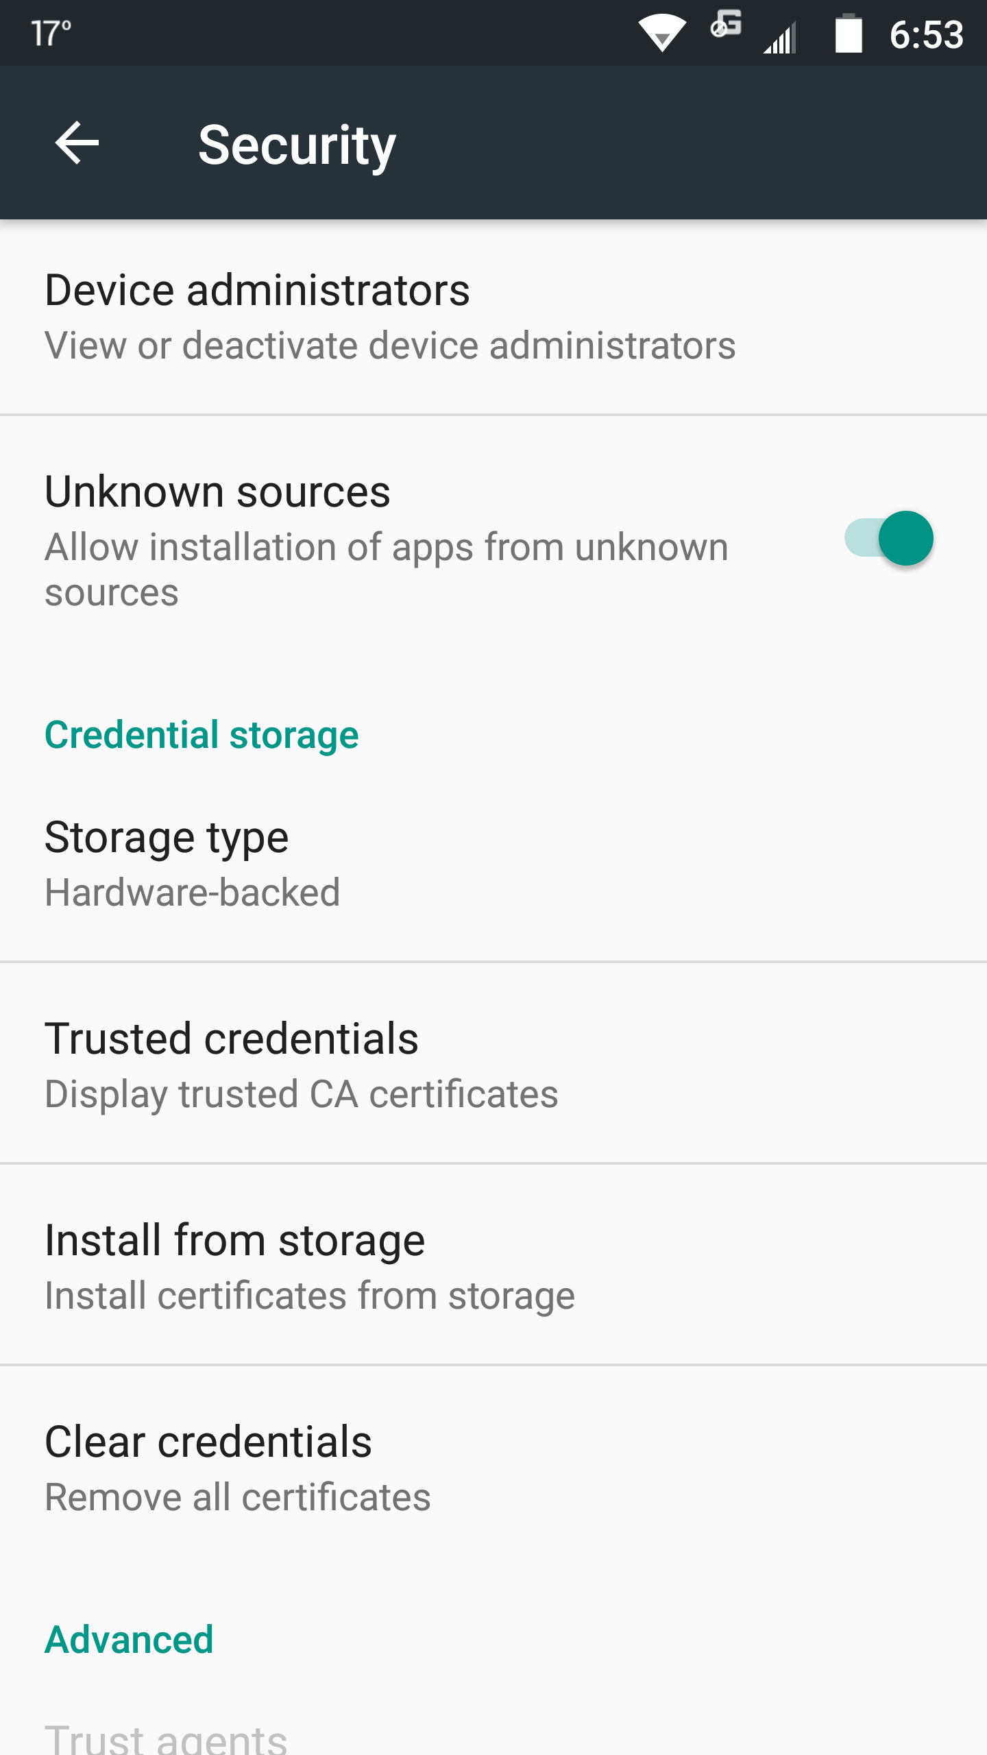Tap the Wi-Fi status icon
Screen dimensions: 987x1755
point(661,33)
